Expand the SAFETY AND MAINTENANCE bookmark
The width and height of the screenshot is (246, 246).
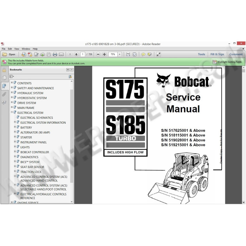click(12, 88)
